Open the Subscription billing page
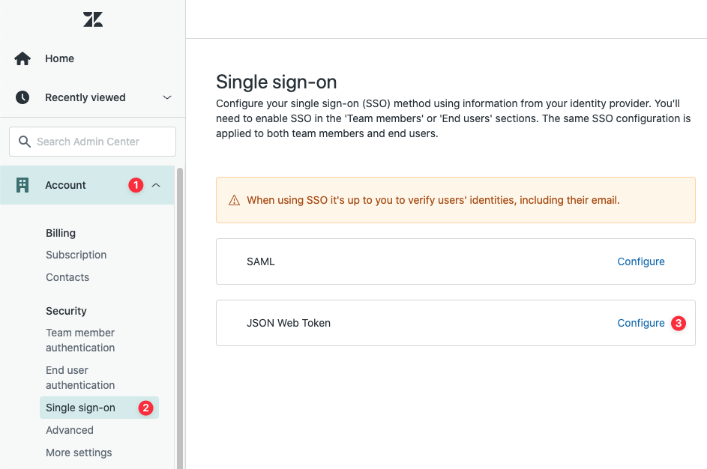Viewport: 707px width, 469px height. tap(76, 255)
